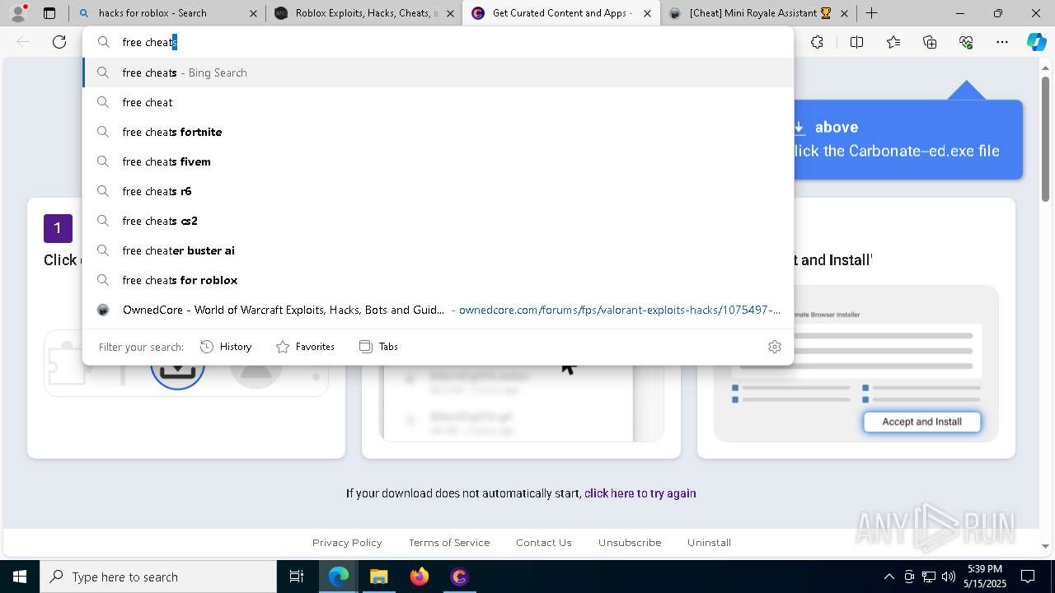Screen dimensions: 1055x593
Task: Open Settings and more ellipsis menu
Action: point(1002,42)
